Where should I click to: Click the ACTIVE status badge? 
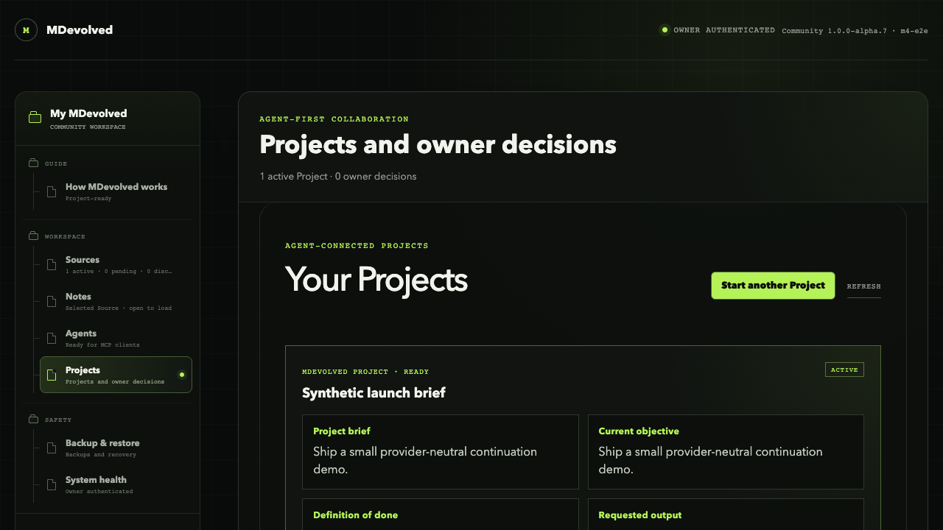[844, 370]
